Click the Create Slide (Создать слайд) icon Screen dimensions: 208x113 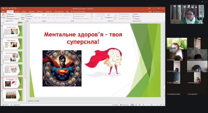22,16
